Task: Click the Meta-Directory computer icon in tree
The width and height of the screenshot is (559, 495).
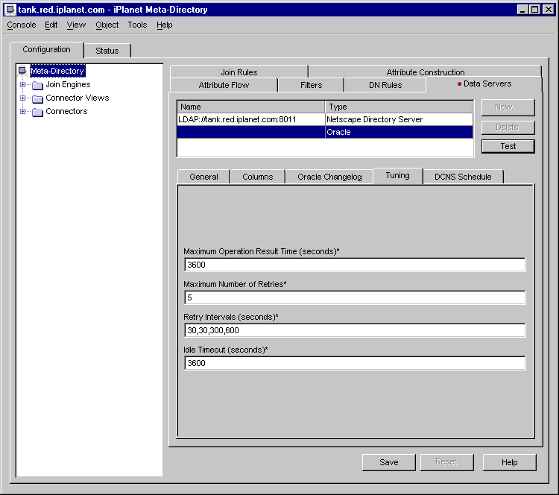Action: click(22, 71)
